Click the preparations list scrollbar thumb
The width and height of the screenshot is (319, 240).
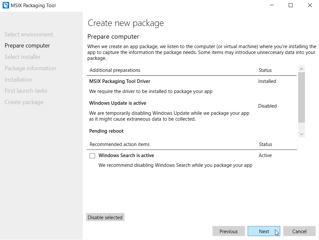coord(301,98)
